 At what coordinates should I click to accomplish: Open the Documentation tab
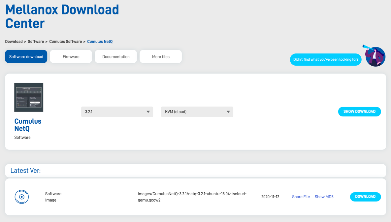116,57
